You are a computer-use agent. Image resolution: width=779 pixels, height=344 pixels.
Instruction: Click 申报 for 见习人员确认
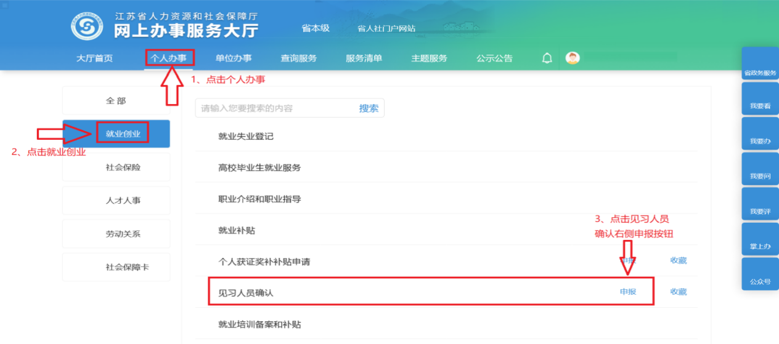(628, 292)
